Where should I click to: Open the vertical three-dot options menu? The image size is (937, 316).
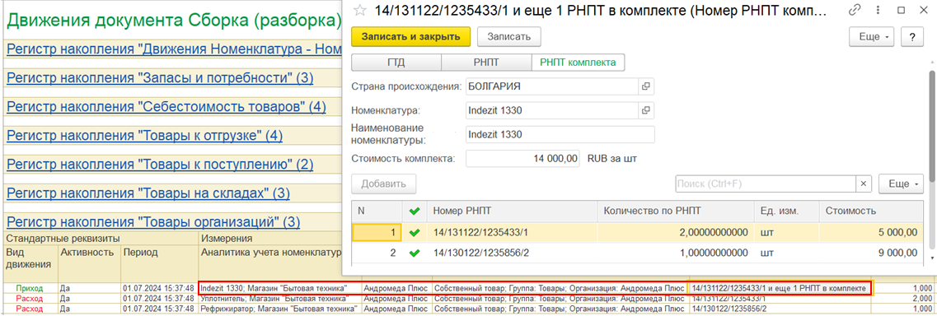point(878,10)
